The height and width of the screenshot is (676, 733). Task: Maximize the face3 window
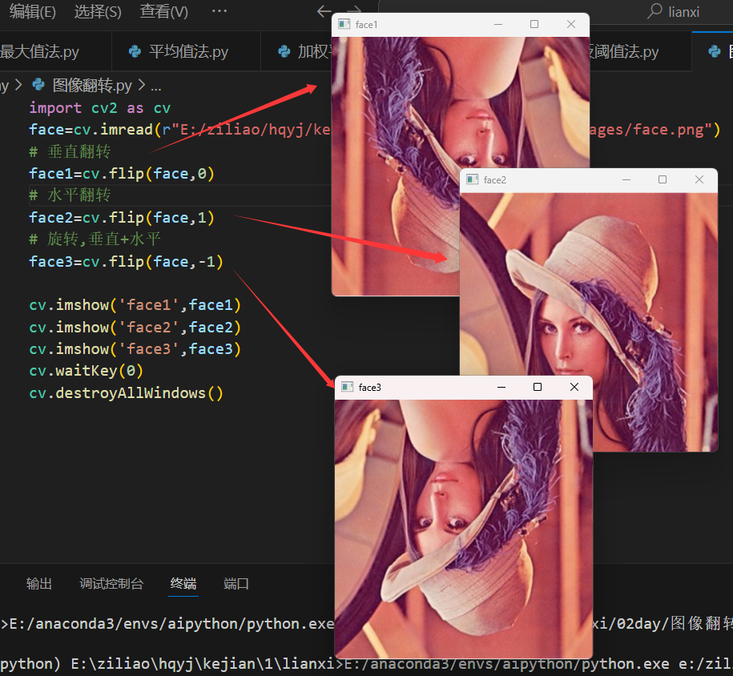(538, 387)
